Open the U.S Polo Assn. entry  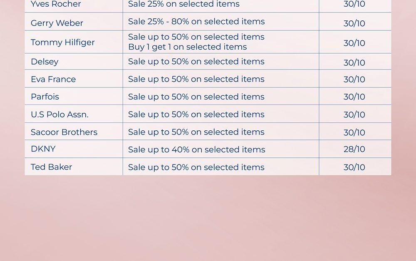[x=59, y=114]
